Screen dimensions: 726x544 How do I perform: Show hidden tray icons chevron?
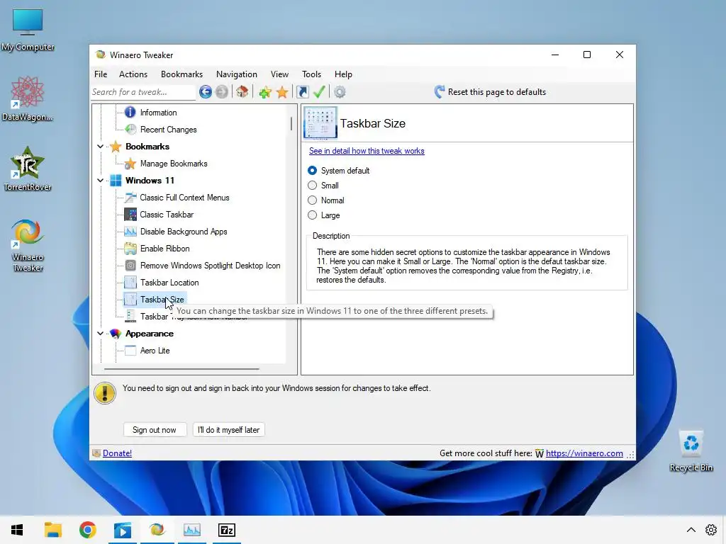click(x=691, y=530)
